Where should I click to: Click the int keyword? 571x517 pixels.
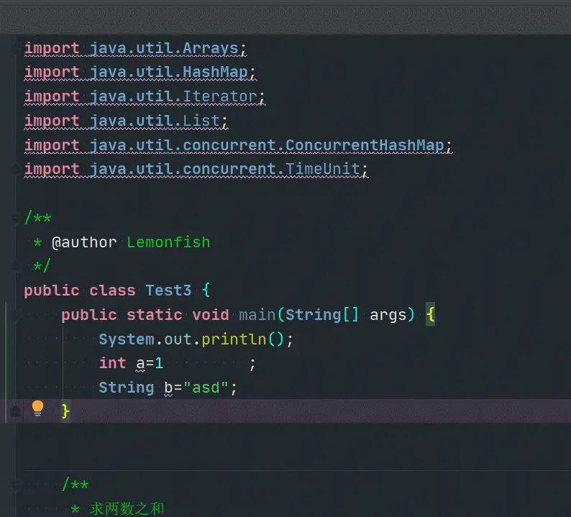coord(112,363)
